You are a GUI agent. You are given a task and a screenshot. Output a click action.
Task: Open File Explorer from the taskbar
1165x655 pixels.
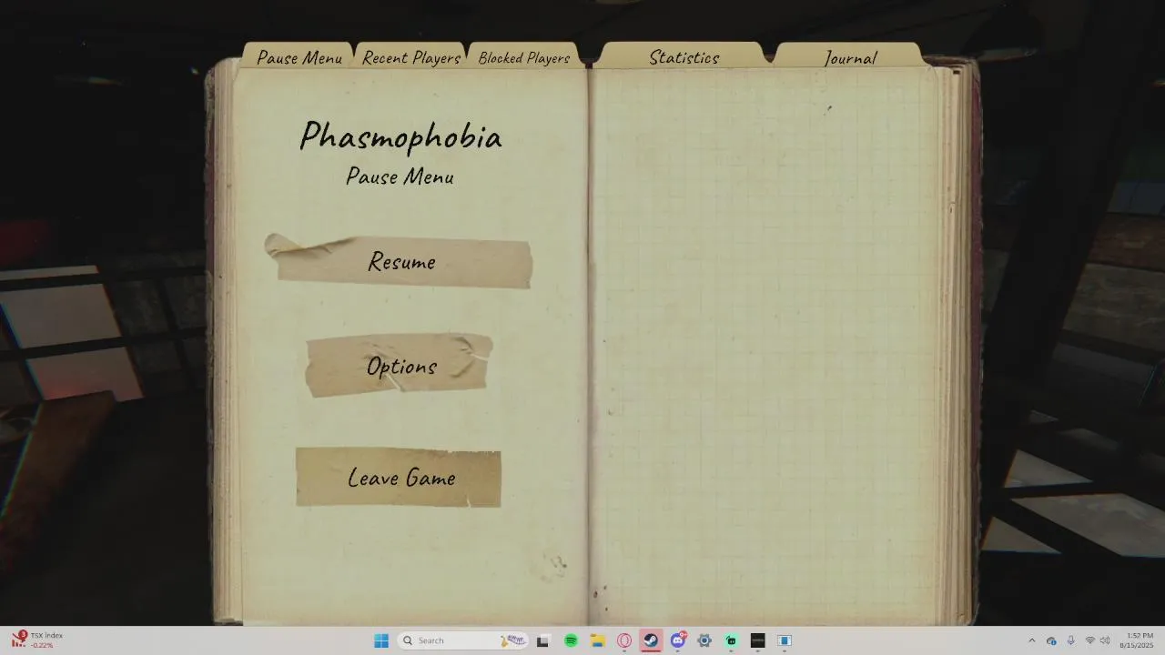point(598,640)
